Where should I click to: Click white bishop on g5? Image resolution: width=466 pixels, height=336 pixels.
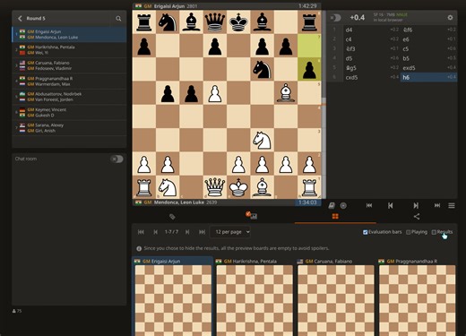tap(286, 93)
